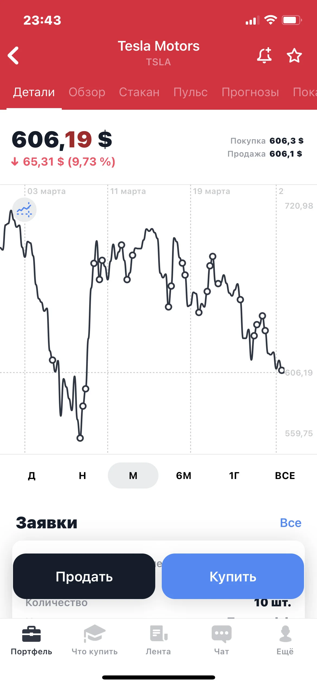Open Ещё profile icon
Viewport: 317px width, 686px height.
click(285, 634)
